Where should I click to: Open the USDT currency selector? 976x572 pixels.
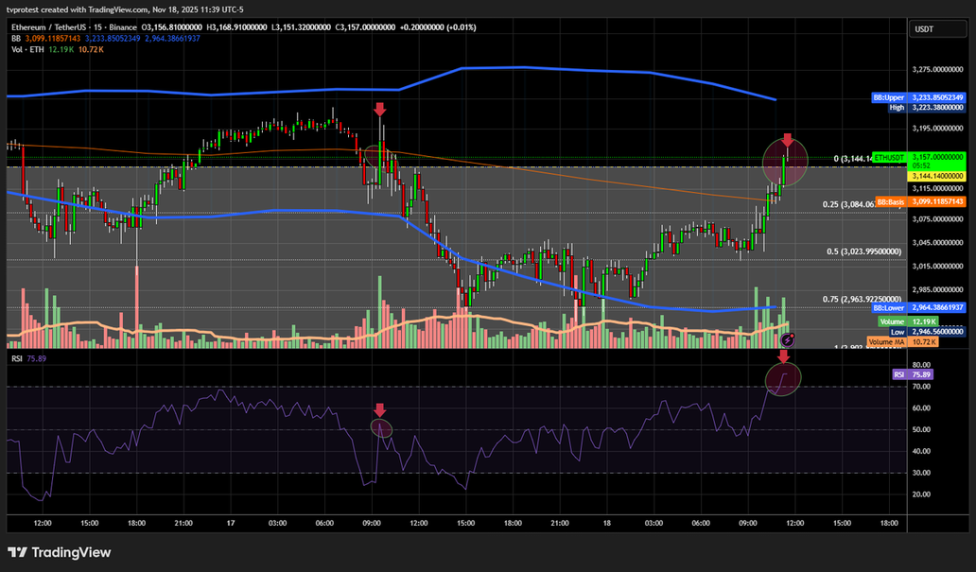pyautogui.click(x=924, y=30)
